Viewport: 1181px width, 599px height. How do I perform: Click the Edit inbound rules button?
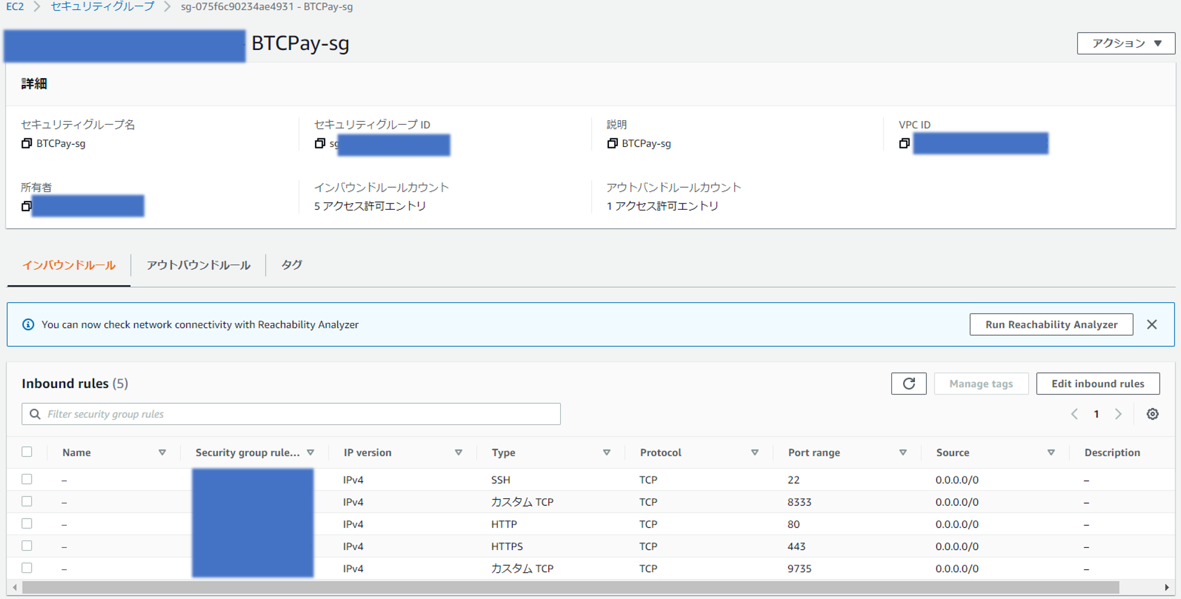click(x=1097, y=384)
